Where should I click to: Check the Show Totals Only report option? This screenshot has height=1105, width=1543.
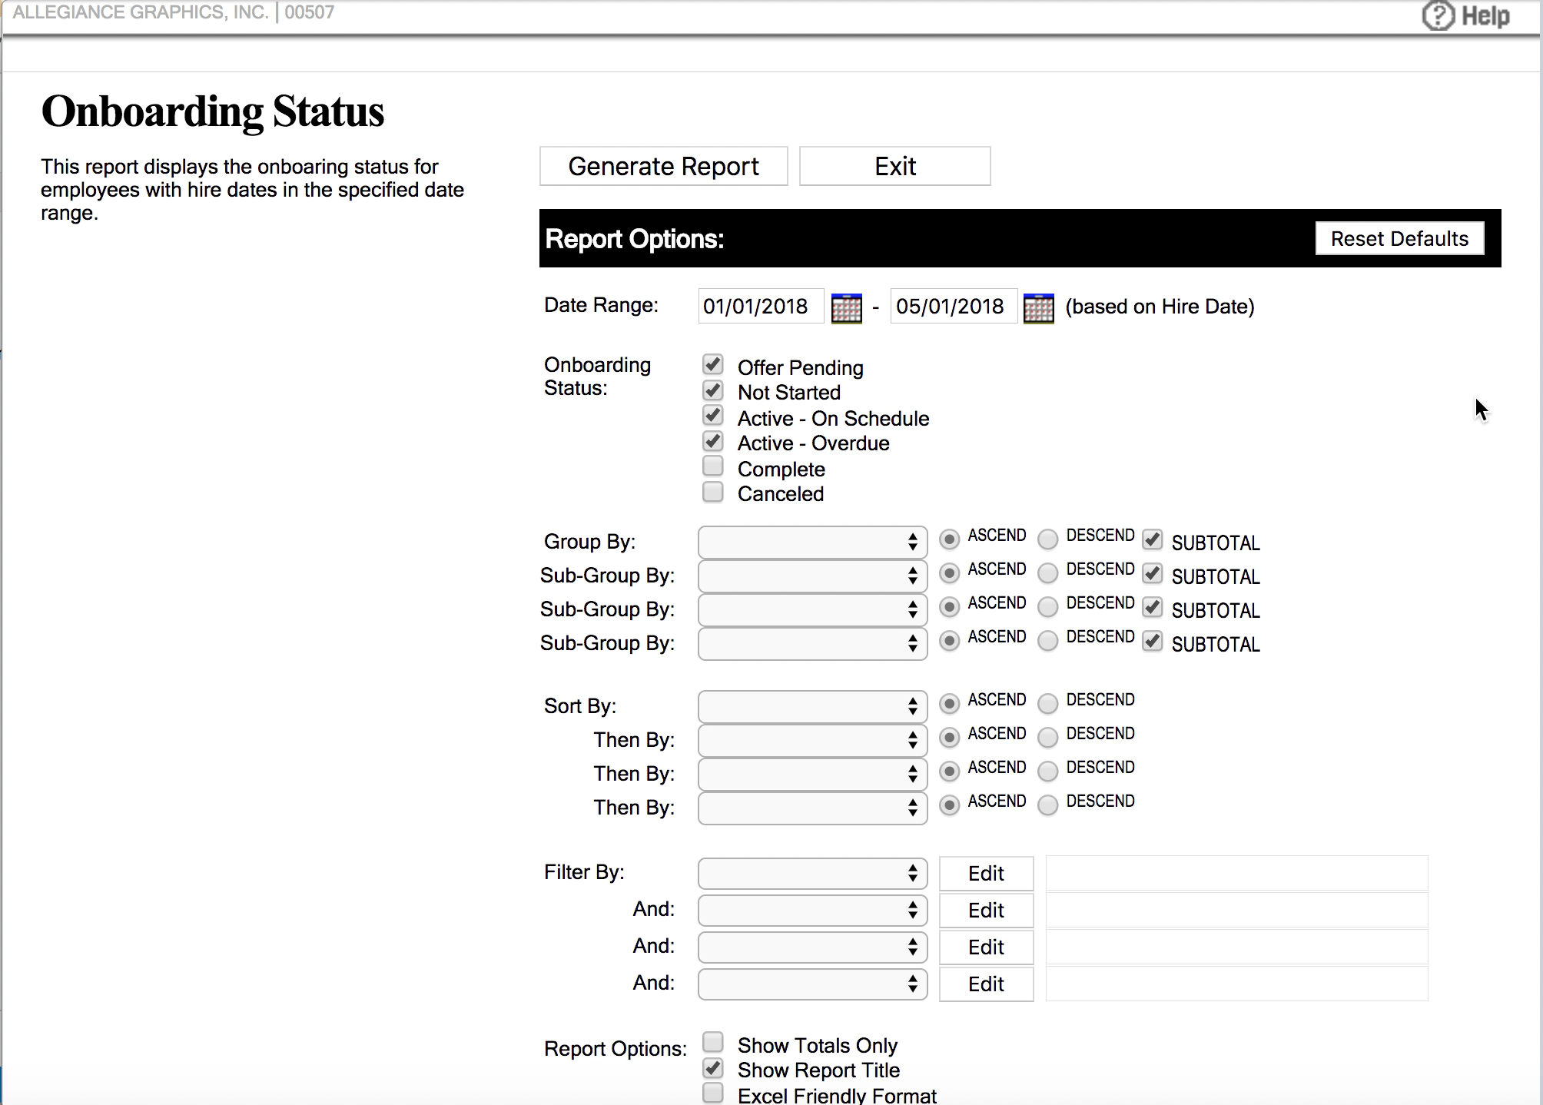pyautogui.click(x=712, y=1041)
